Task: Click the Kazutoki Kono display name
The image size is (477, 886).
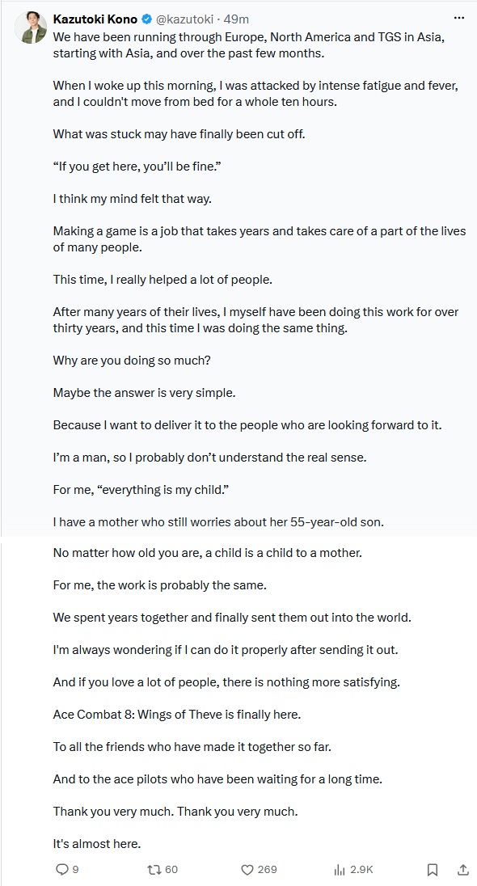Action: coord(95,19)
